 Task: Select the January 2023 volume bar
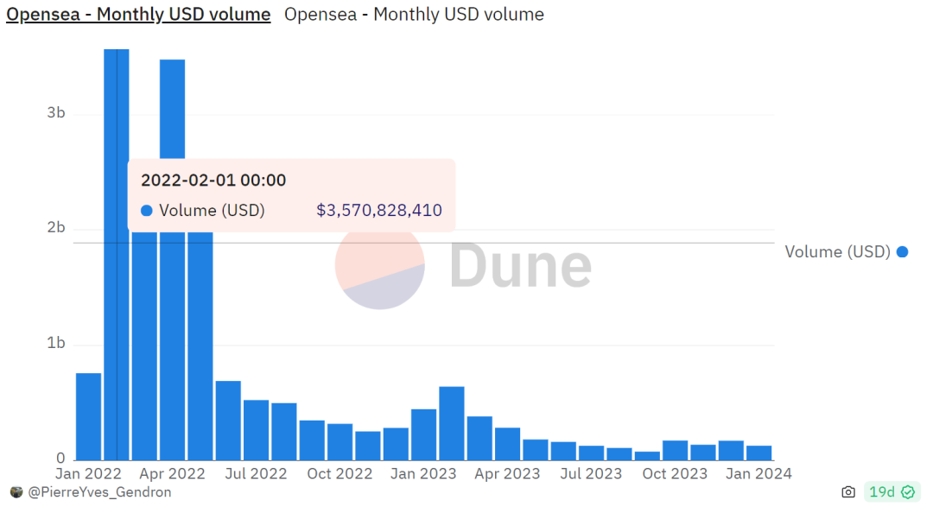point(423,434)
